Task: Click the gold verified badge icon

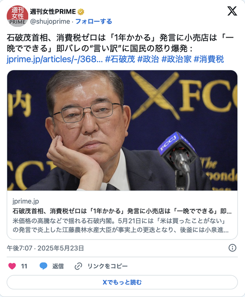Action: 81,12
